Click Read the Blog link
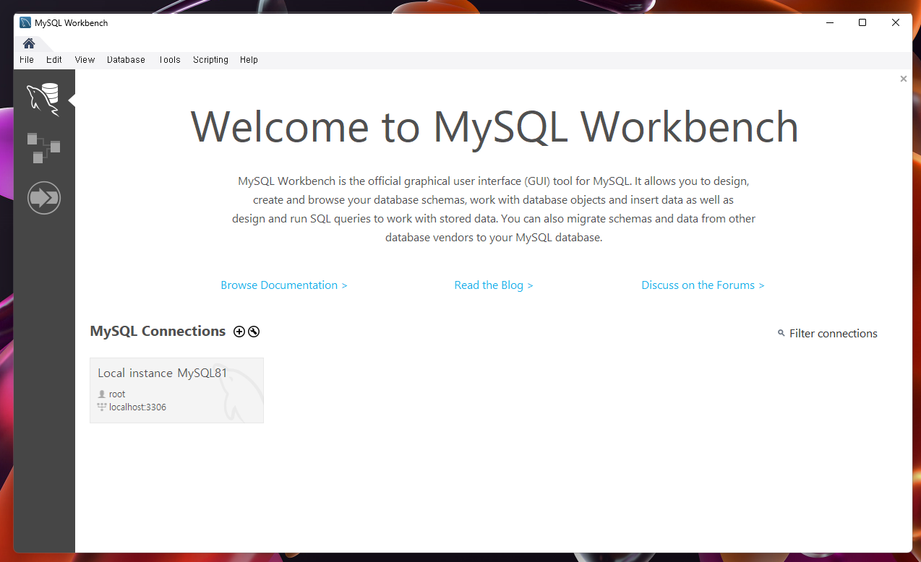The width and height of the screenshot is (921, 562). point(494,285)
